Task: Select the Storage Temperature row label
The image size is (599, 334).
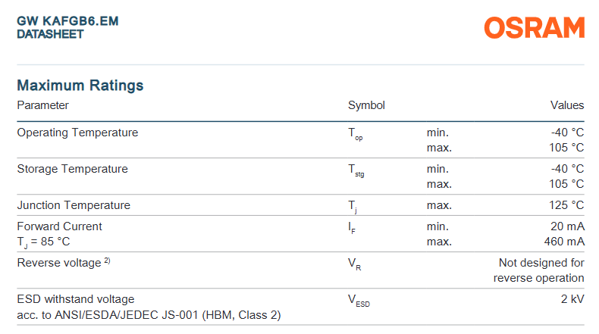Action: pos(72,169)
